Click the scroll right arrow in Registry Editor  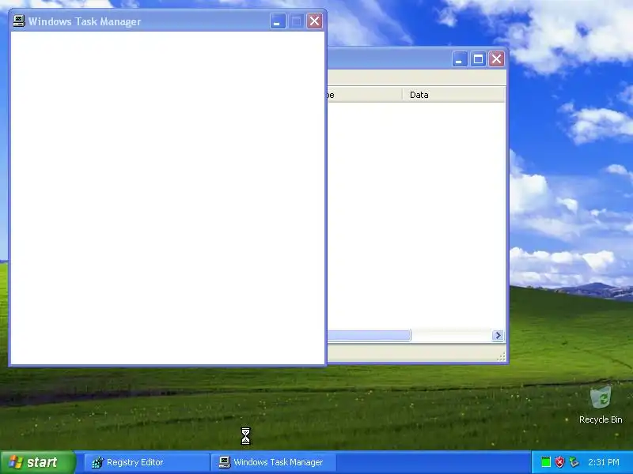pos(498,335)
